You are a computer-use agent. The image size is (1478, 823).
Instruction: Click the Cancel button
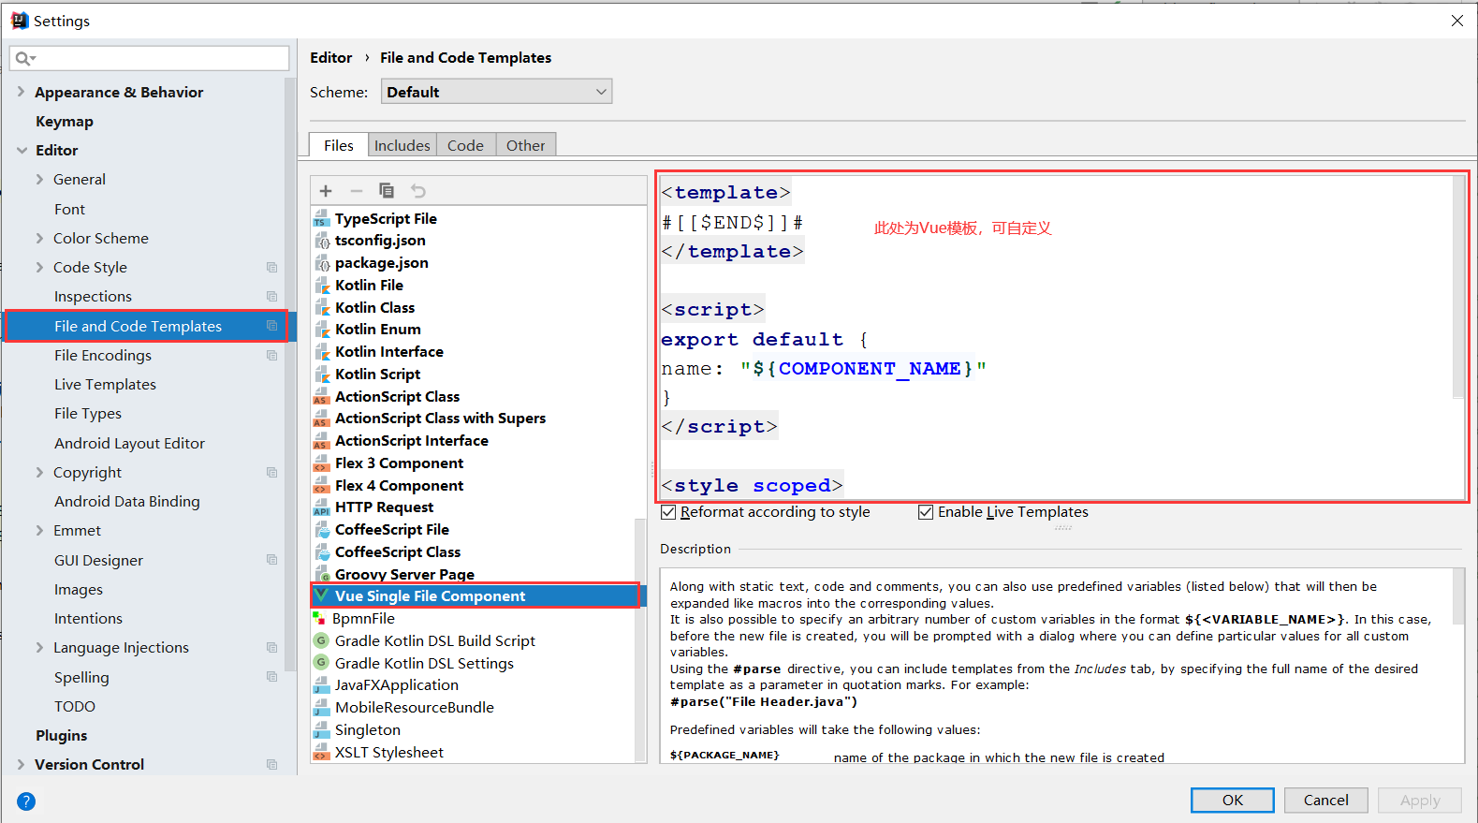coord(1326,801)
